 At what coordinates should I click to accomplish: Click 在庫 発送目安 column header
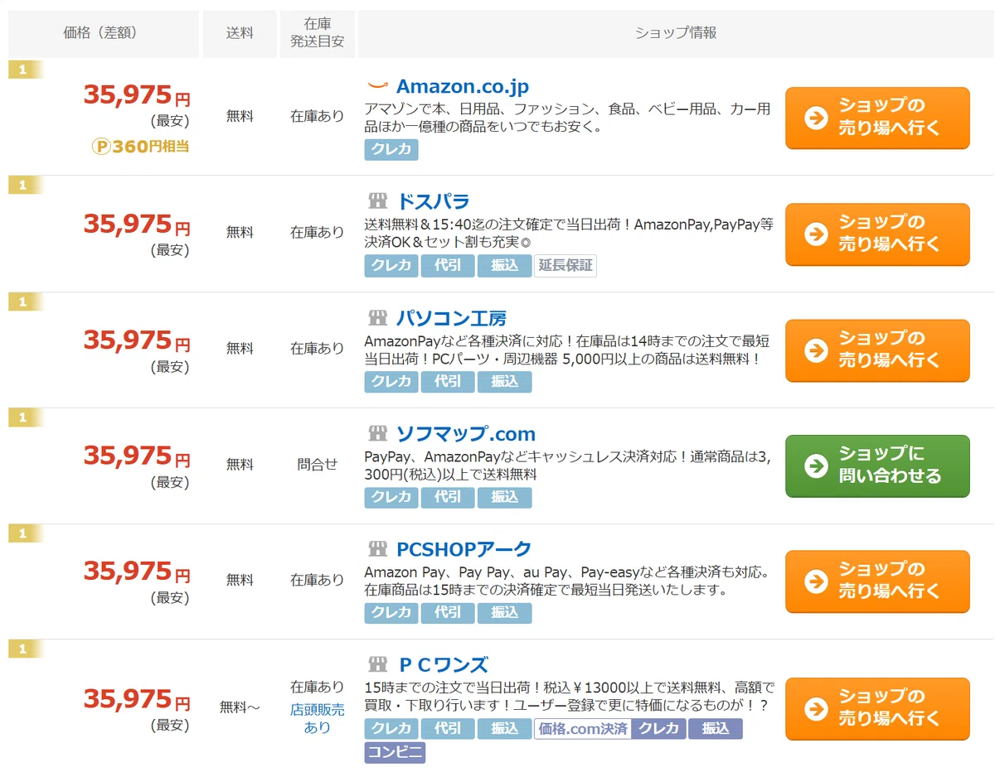(318, 34)
